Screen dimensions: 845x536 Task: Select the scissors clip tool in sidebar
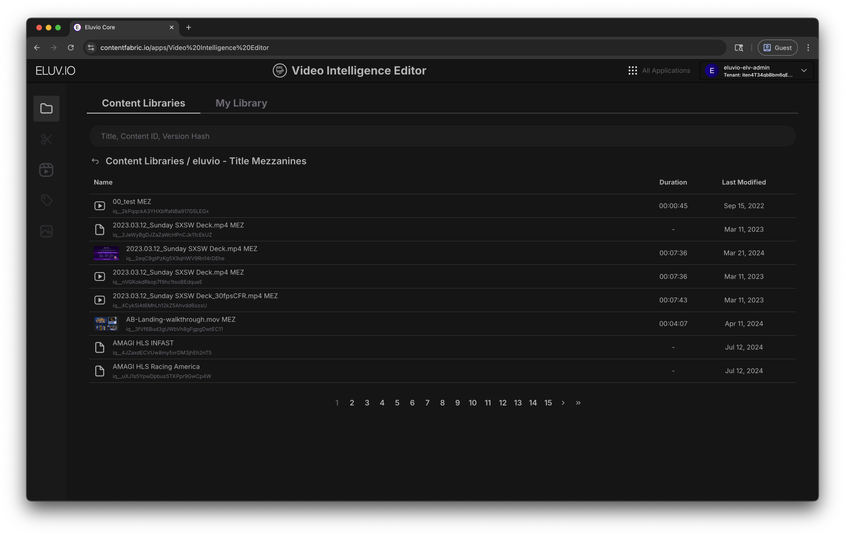click(x=46, y=139)
